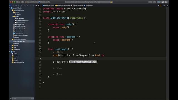
Task: Click NetworkUnitTesting project in jump bar
Action: click(48, 6)
